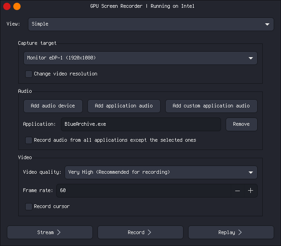Image resolution: width=281 pixels, height=246 pixels.
Task: Open the Replay settings page
Action: [231, 232]
